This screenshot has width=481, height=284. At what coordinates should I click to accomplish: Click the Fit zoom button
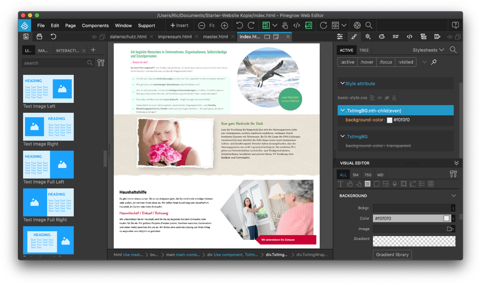[212, 25]
